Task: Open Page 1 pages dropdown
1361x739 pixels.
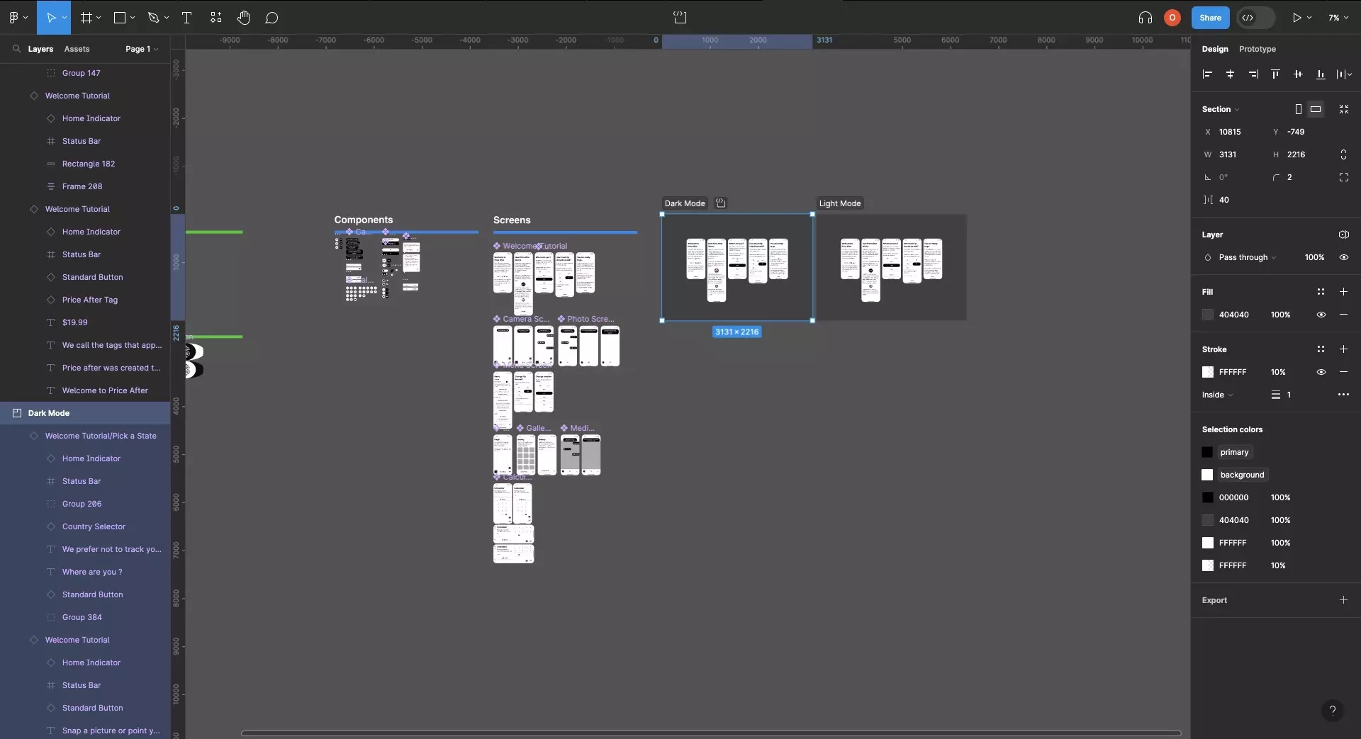Action: point(142,49)
